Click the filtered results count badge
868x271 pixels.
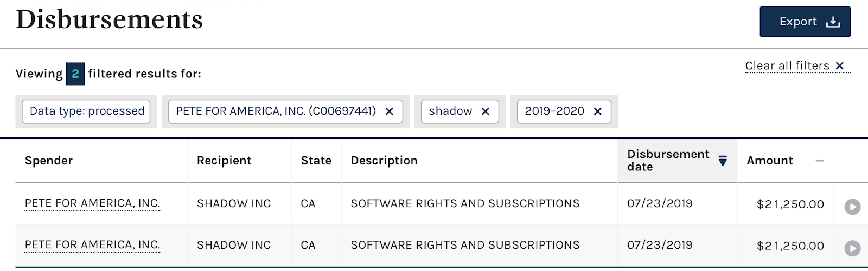75,74
